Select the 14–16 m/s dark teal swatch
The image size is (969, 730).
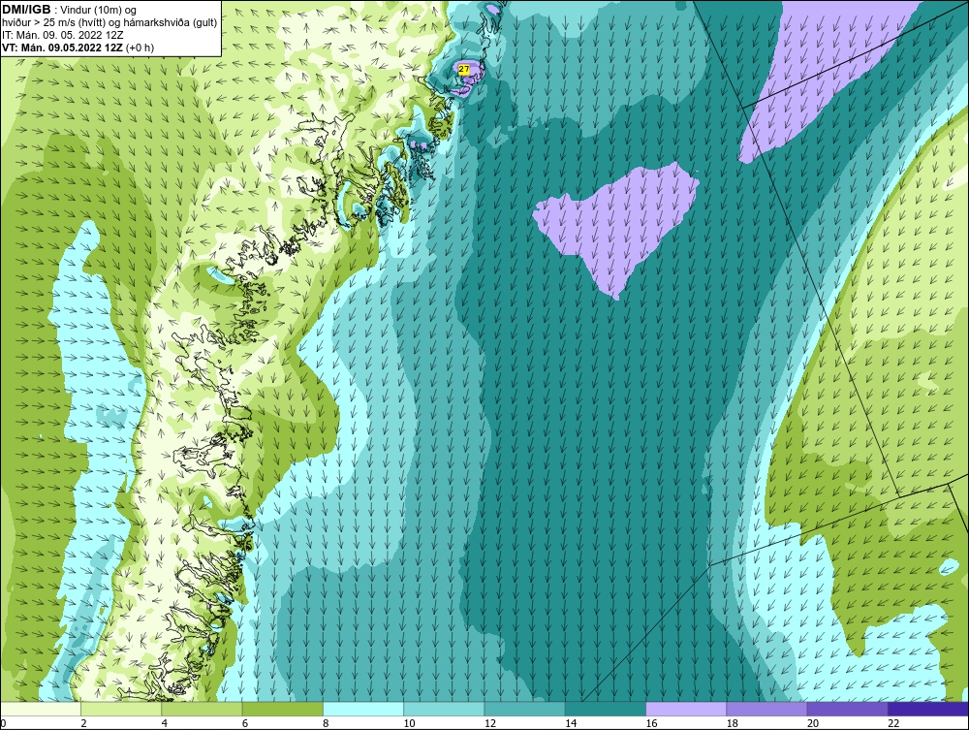[606, 709]
